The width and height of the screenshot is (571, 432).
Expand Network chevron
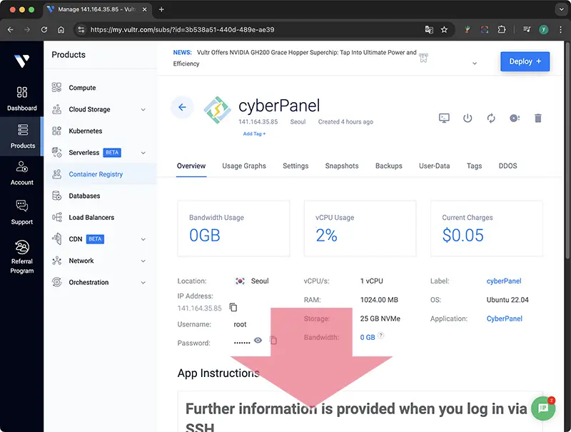click(143, 261)
